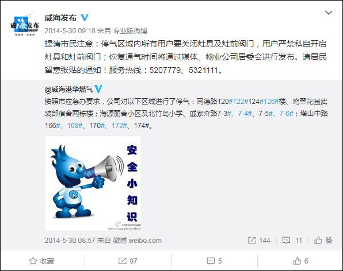Screen dimensions: 343x271
Task: Click the bottom repost button showing 87
Action: tap(128, 261)
